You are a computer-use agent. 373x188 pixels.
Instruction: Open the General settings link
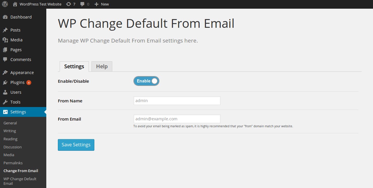click(10, 123)
